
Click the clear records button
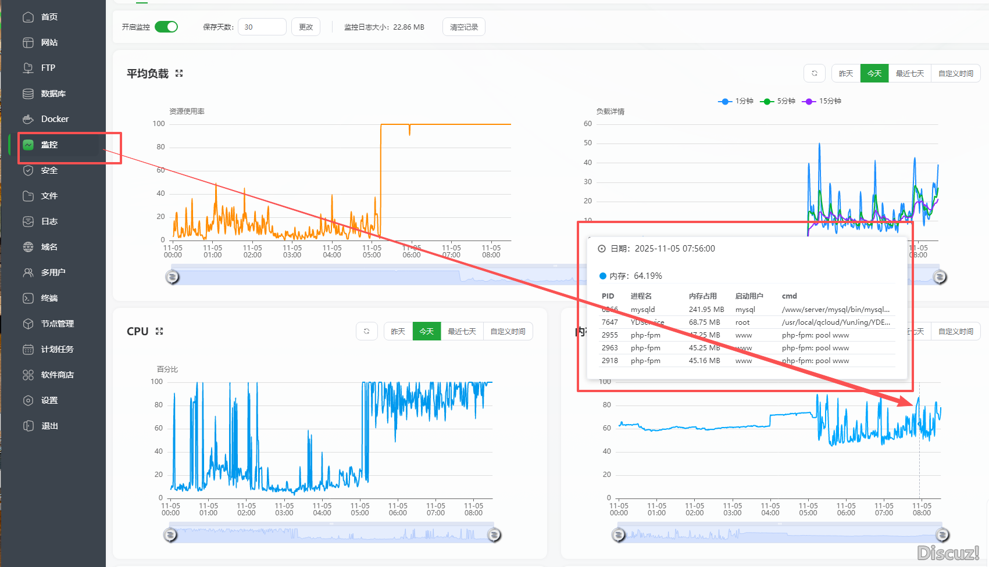463,27
